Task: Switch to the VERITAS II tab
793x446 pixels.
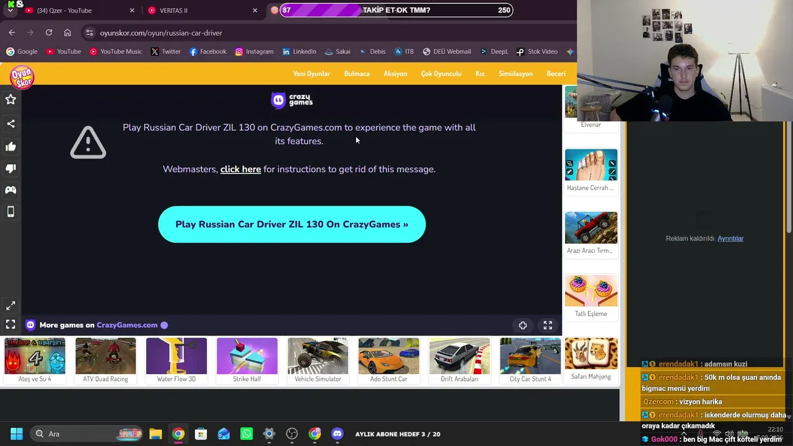Action: click(203, 11)
